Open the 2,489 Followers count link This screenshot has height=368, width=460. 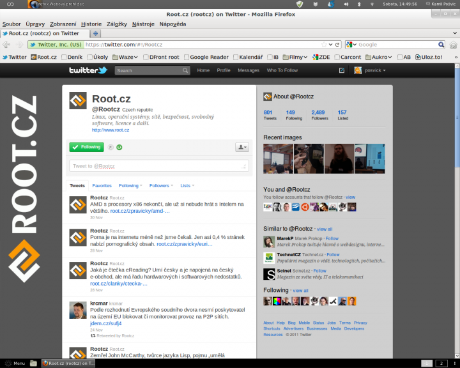tap(320, 115)
